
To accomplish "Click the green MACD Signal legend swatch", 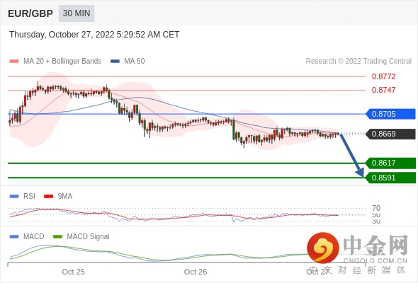I will [57, 236].
